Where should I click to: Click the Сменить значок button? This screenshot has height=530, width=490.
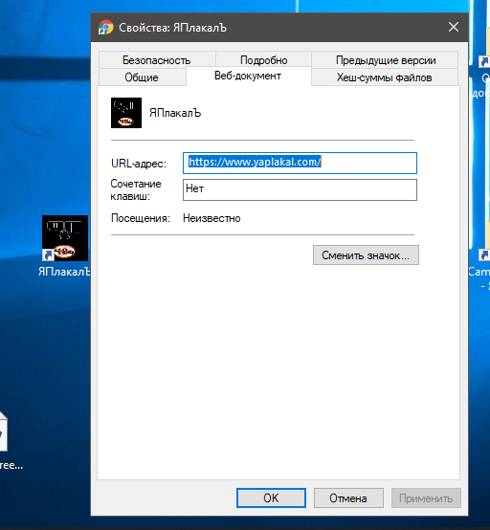(366, 254)
